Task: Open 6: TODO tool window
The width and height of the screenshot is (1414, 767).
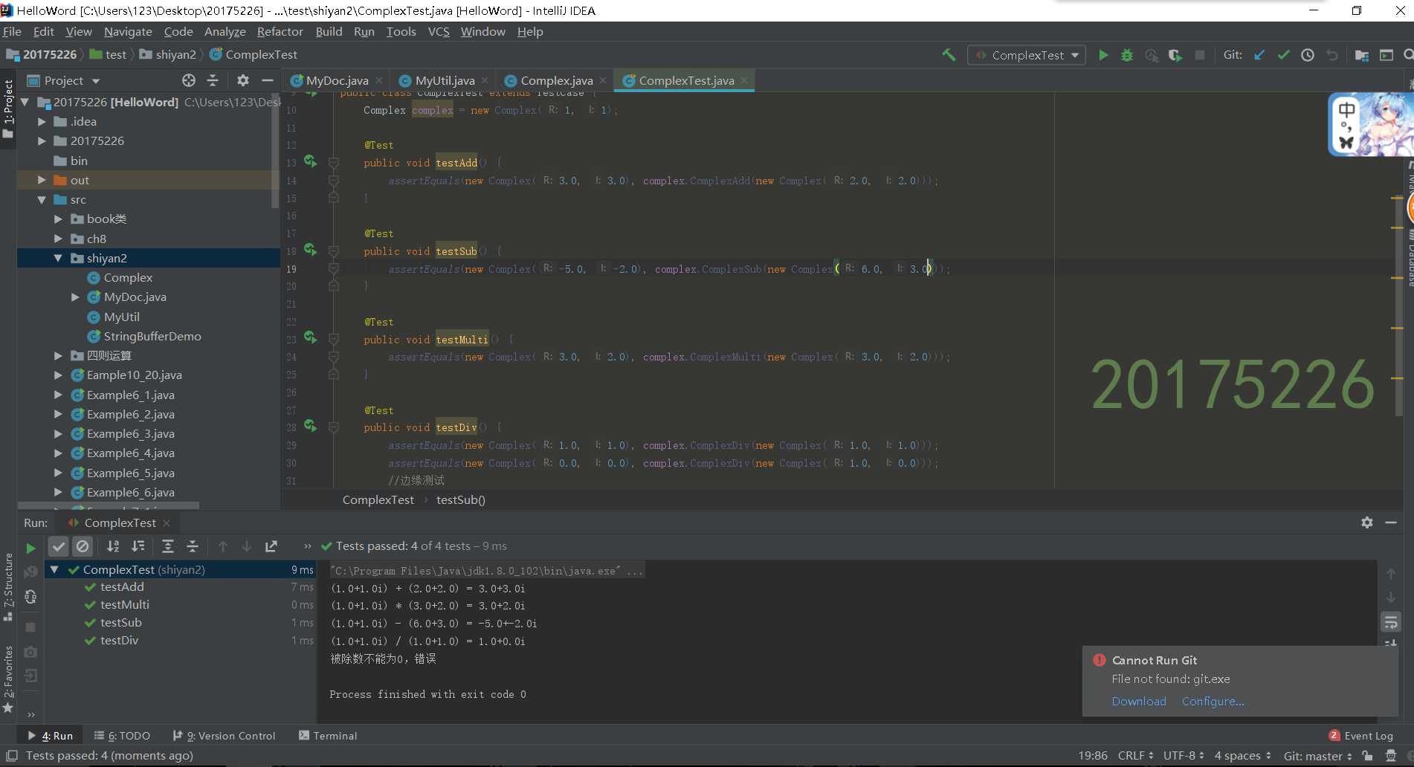Action: (123, 736)
